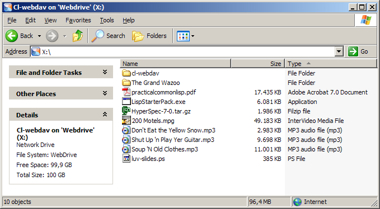
Task: Select the practicalcommonlisp.pdf Acrobat icon
Action: click(126, 92)
